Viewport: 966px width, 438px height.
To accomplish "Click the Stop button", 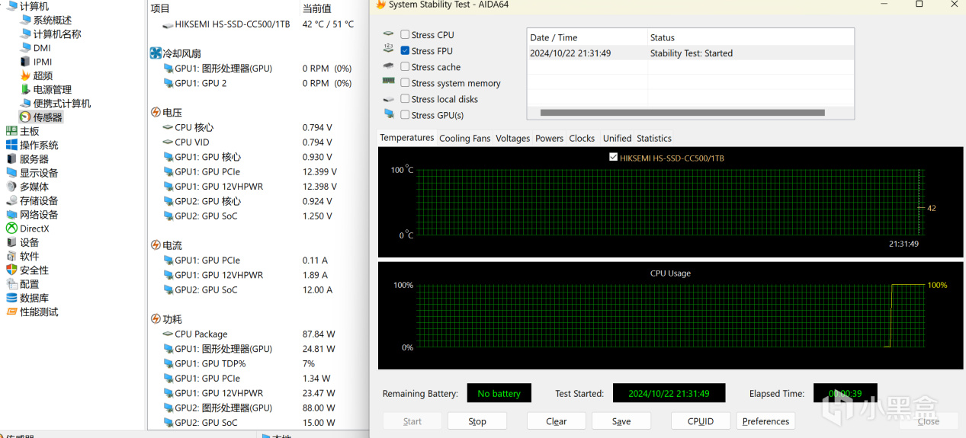I will pyautogui.click(x=477, y=421).
